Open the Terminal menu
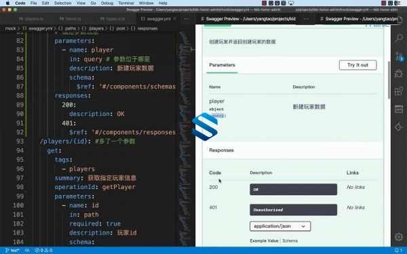This screenshot has width=407, height=254. [x=126, y=3]
